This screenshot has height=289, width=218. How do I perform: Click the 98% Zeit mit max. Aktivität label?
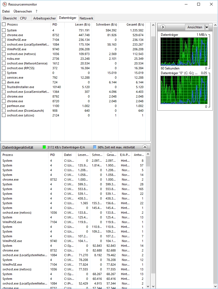(x=116, y=147)
